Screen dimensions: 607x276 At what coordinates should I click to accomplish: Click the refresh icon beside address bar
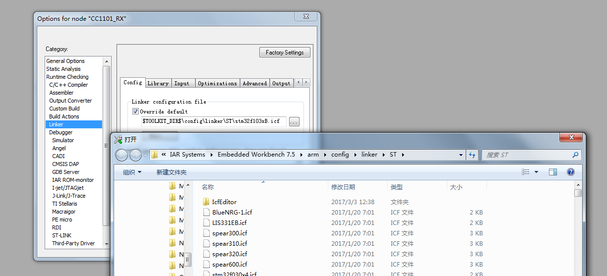(x=473, y=155)
